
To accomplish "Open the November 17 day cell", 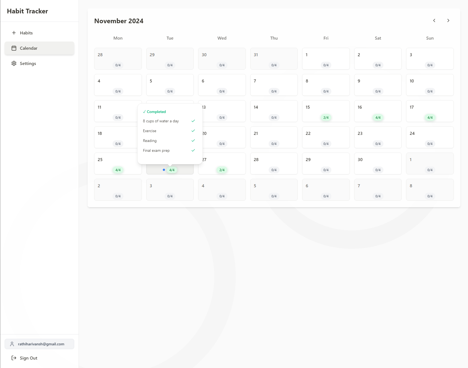I will click(x=430, y=111).
